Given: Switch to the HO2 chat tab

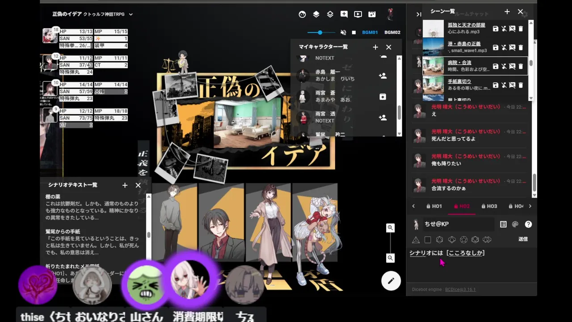Looking at the screenshot, I should (x=462, y=206).
